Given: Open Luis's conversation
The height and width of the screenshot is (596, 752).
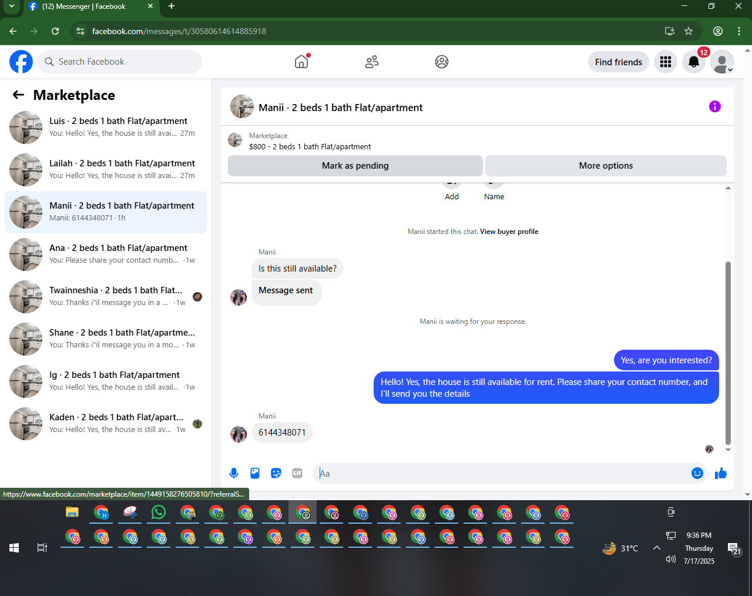Looking at the screenshot, I should pyautogui.click(x=106, y=128).
